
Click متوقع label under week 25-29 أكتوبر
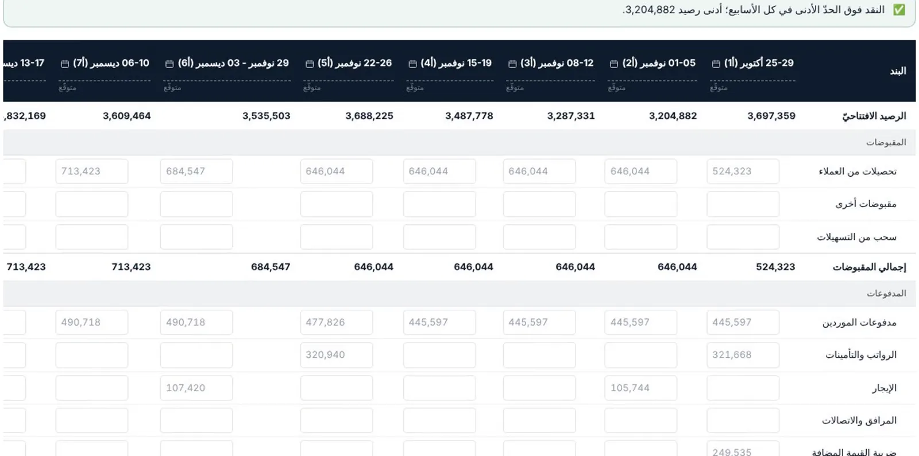tap(719, 87)
